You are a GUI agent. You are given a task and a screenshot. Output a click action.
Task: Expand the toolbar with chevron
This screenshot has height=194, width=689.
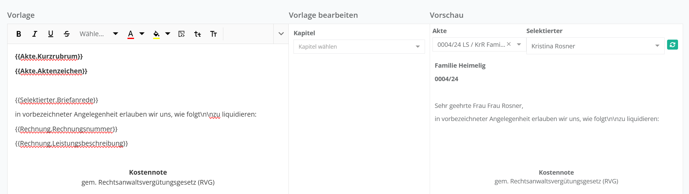281,34
